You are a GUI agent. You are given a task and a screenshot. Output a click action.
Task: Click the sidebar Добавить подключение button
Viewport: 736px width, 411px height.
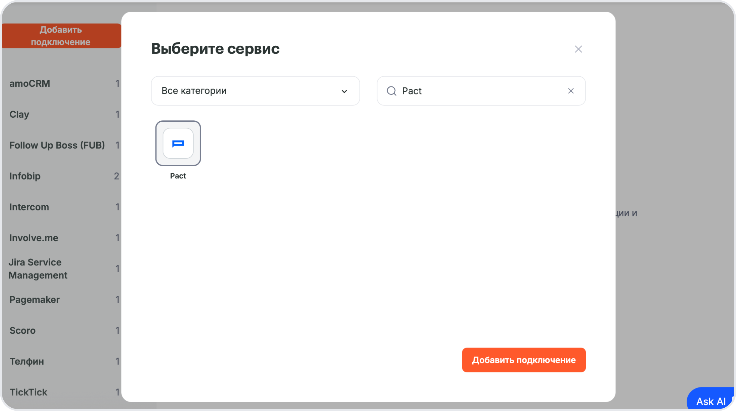pyautogui.click(x=61, y=36)
